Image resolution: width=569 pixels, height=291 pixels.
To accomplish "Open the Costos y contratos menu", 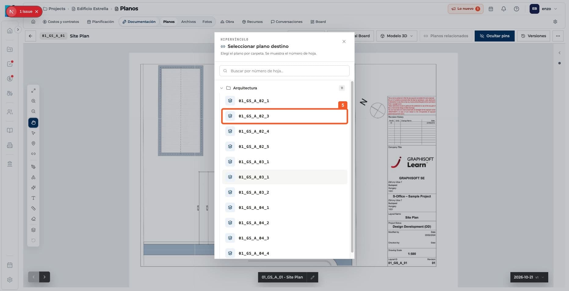I will tap(61, 22).
